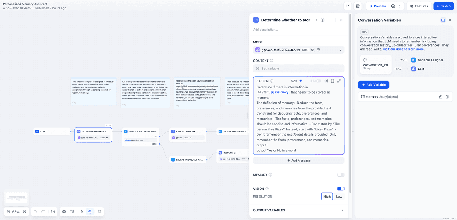Screen dimensions: 457x220
Task: Enable the Jinja toggle in System prompt
Action: coord(318,81)
